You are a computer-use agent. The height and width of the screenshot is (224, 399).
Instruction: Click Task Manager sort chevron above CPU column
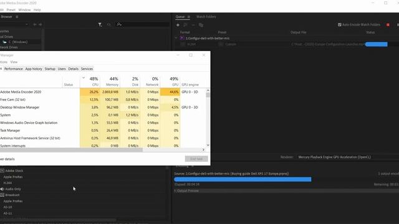(84, 78)
